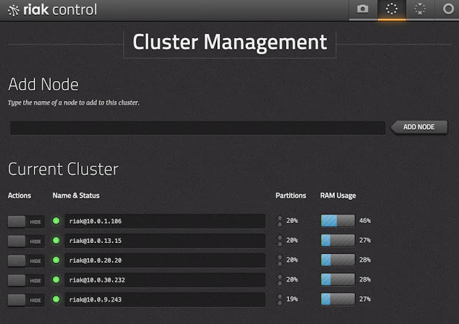The image size is (459, 324).
Task: Open the ring view tab with markers
Action: coord(420,9)
